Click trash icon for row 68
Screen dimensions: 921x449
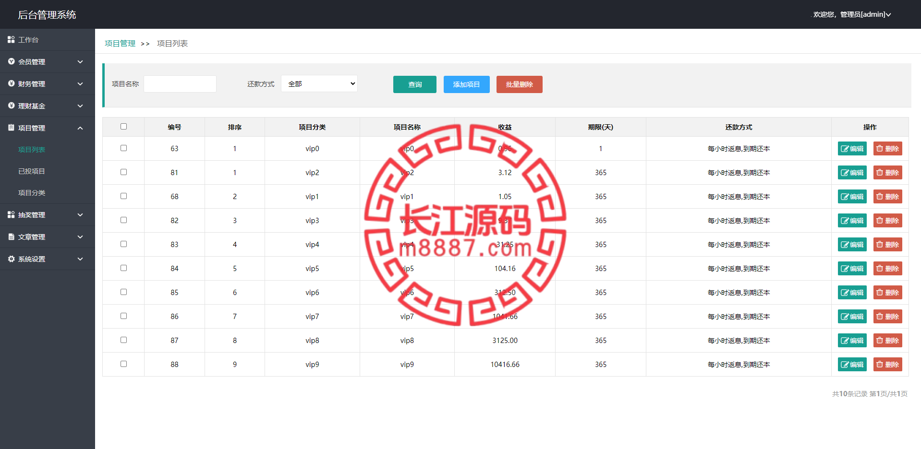point(880,197)
